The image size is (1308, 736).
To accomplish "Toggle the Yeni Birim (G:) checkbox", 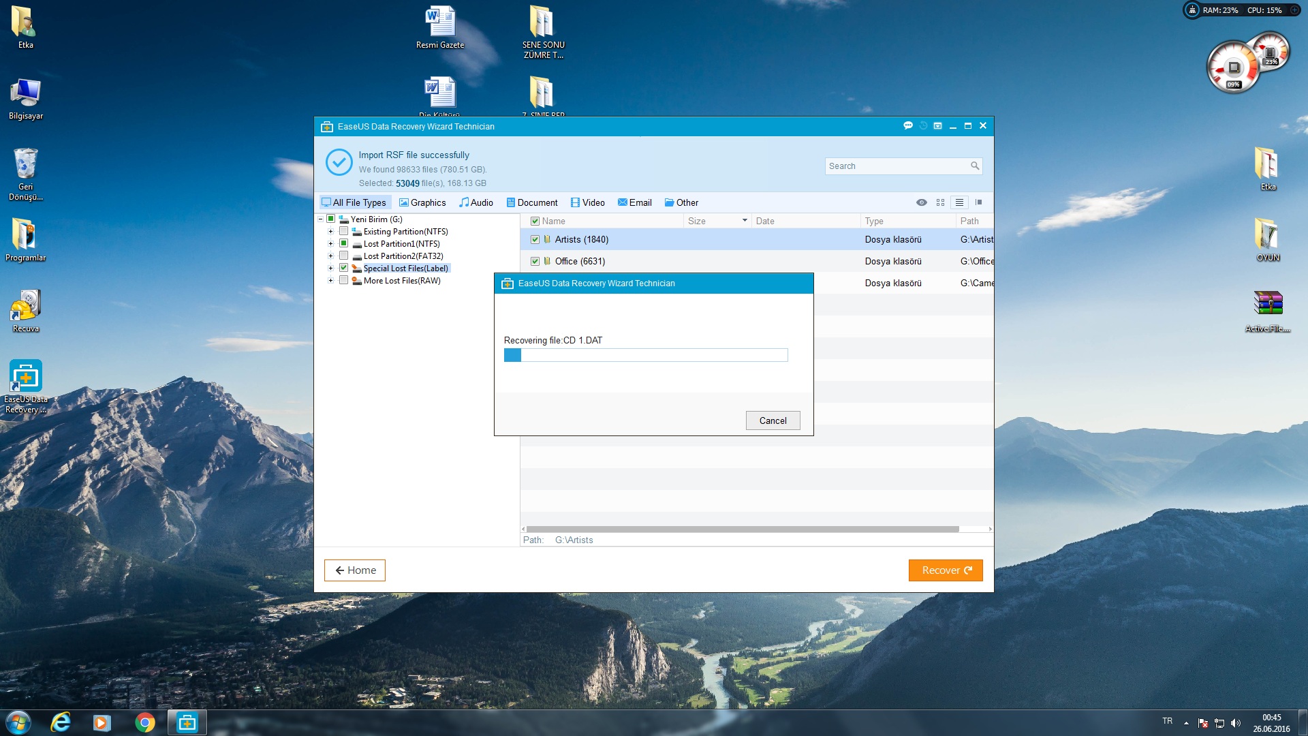I will coord(330,219).
